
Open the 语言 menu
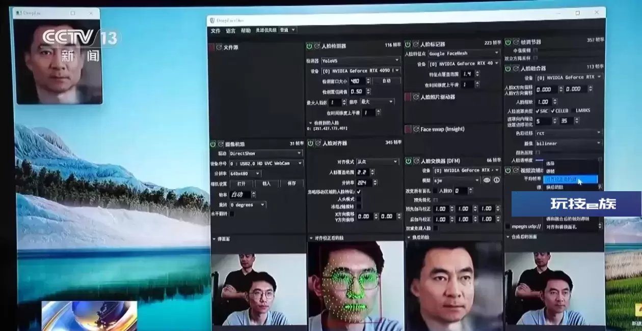coord(231,31)
